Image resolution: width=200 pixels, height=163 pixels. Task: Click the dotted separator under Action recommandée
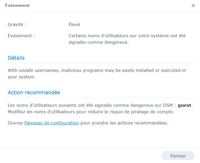click(x=100, y=98)
